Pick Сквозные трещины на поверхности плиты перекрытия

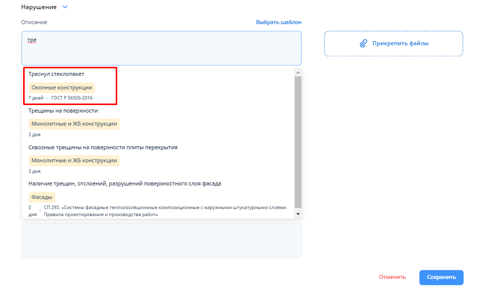pos(103,147)
